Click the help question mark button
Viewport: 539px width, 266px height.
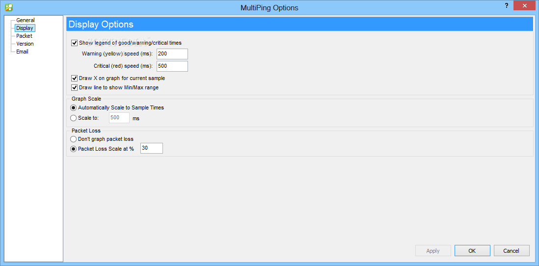[506, 6]
